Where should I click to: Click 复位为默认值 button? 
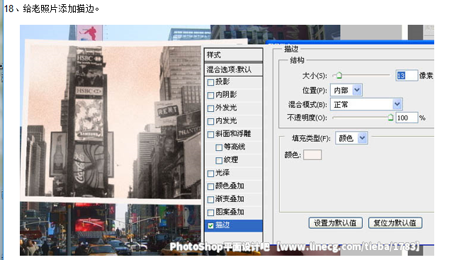click(x=395, y=223)
